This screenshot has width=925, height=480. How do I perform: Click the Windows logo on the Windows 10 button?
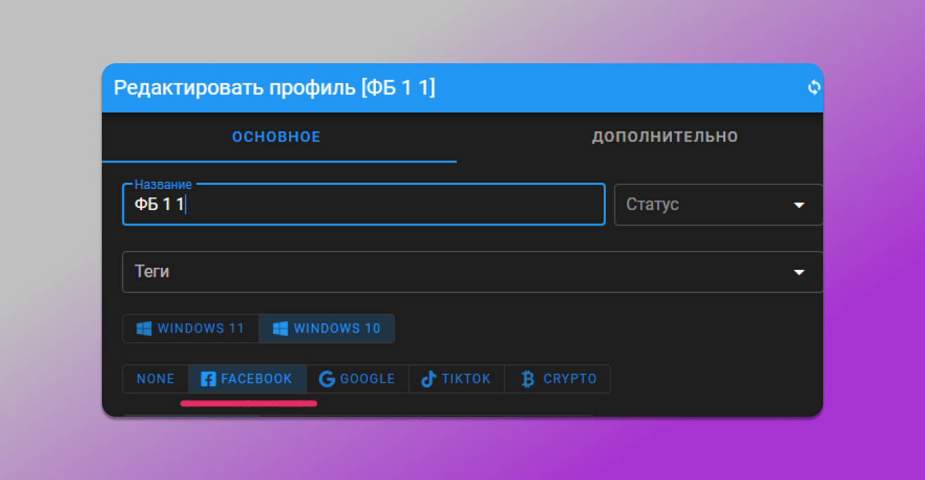click(280, 328)
